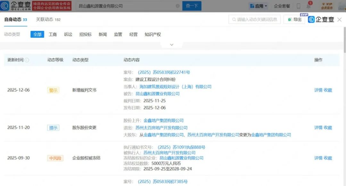This screenshot has width=346, height=186.
Task: Open the mobile phone app icon
Action: coord(298,6)
